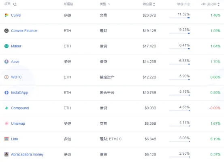
Task: Click the Convex Finance logo icon
Action: [x=6, y=30]
